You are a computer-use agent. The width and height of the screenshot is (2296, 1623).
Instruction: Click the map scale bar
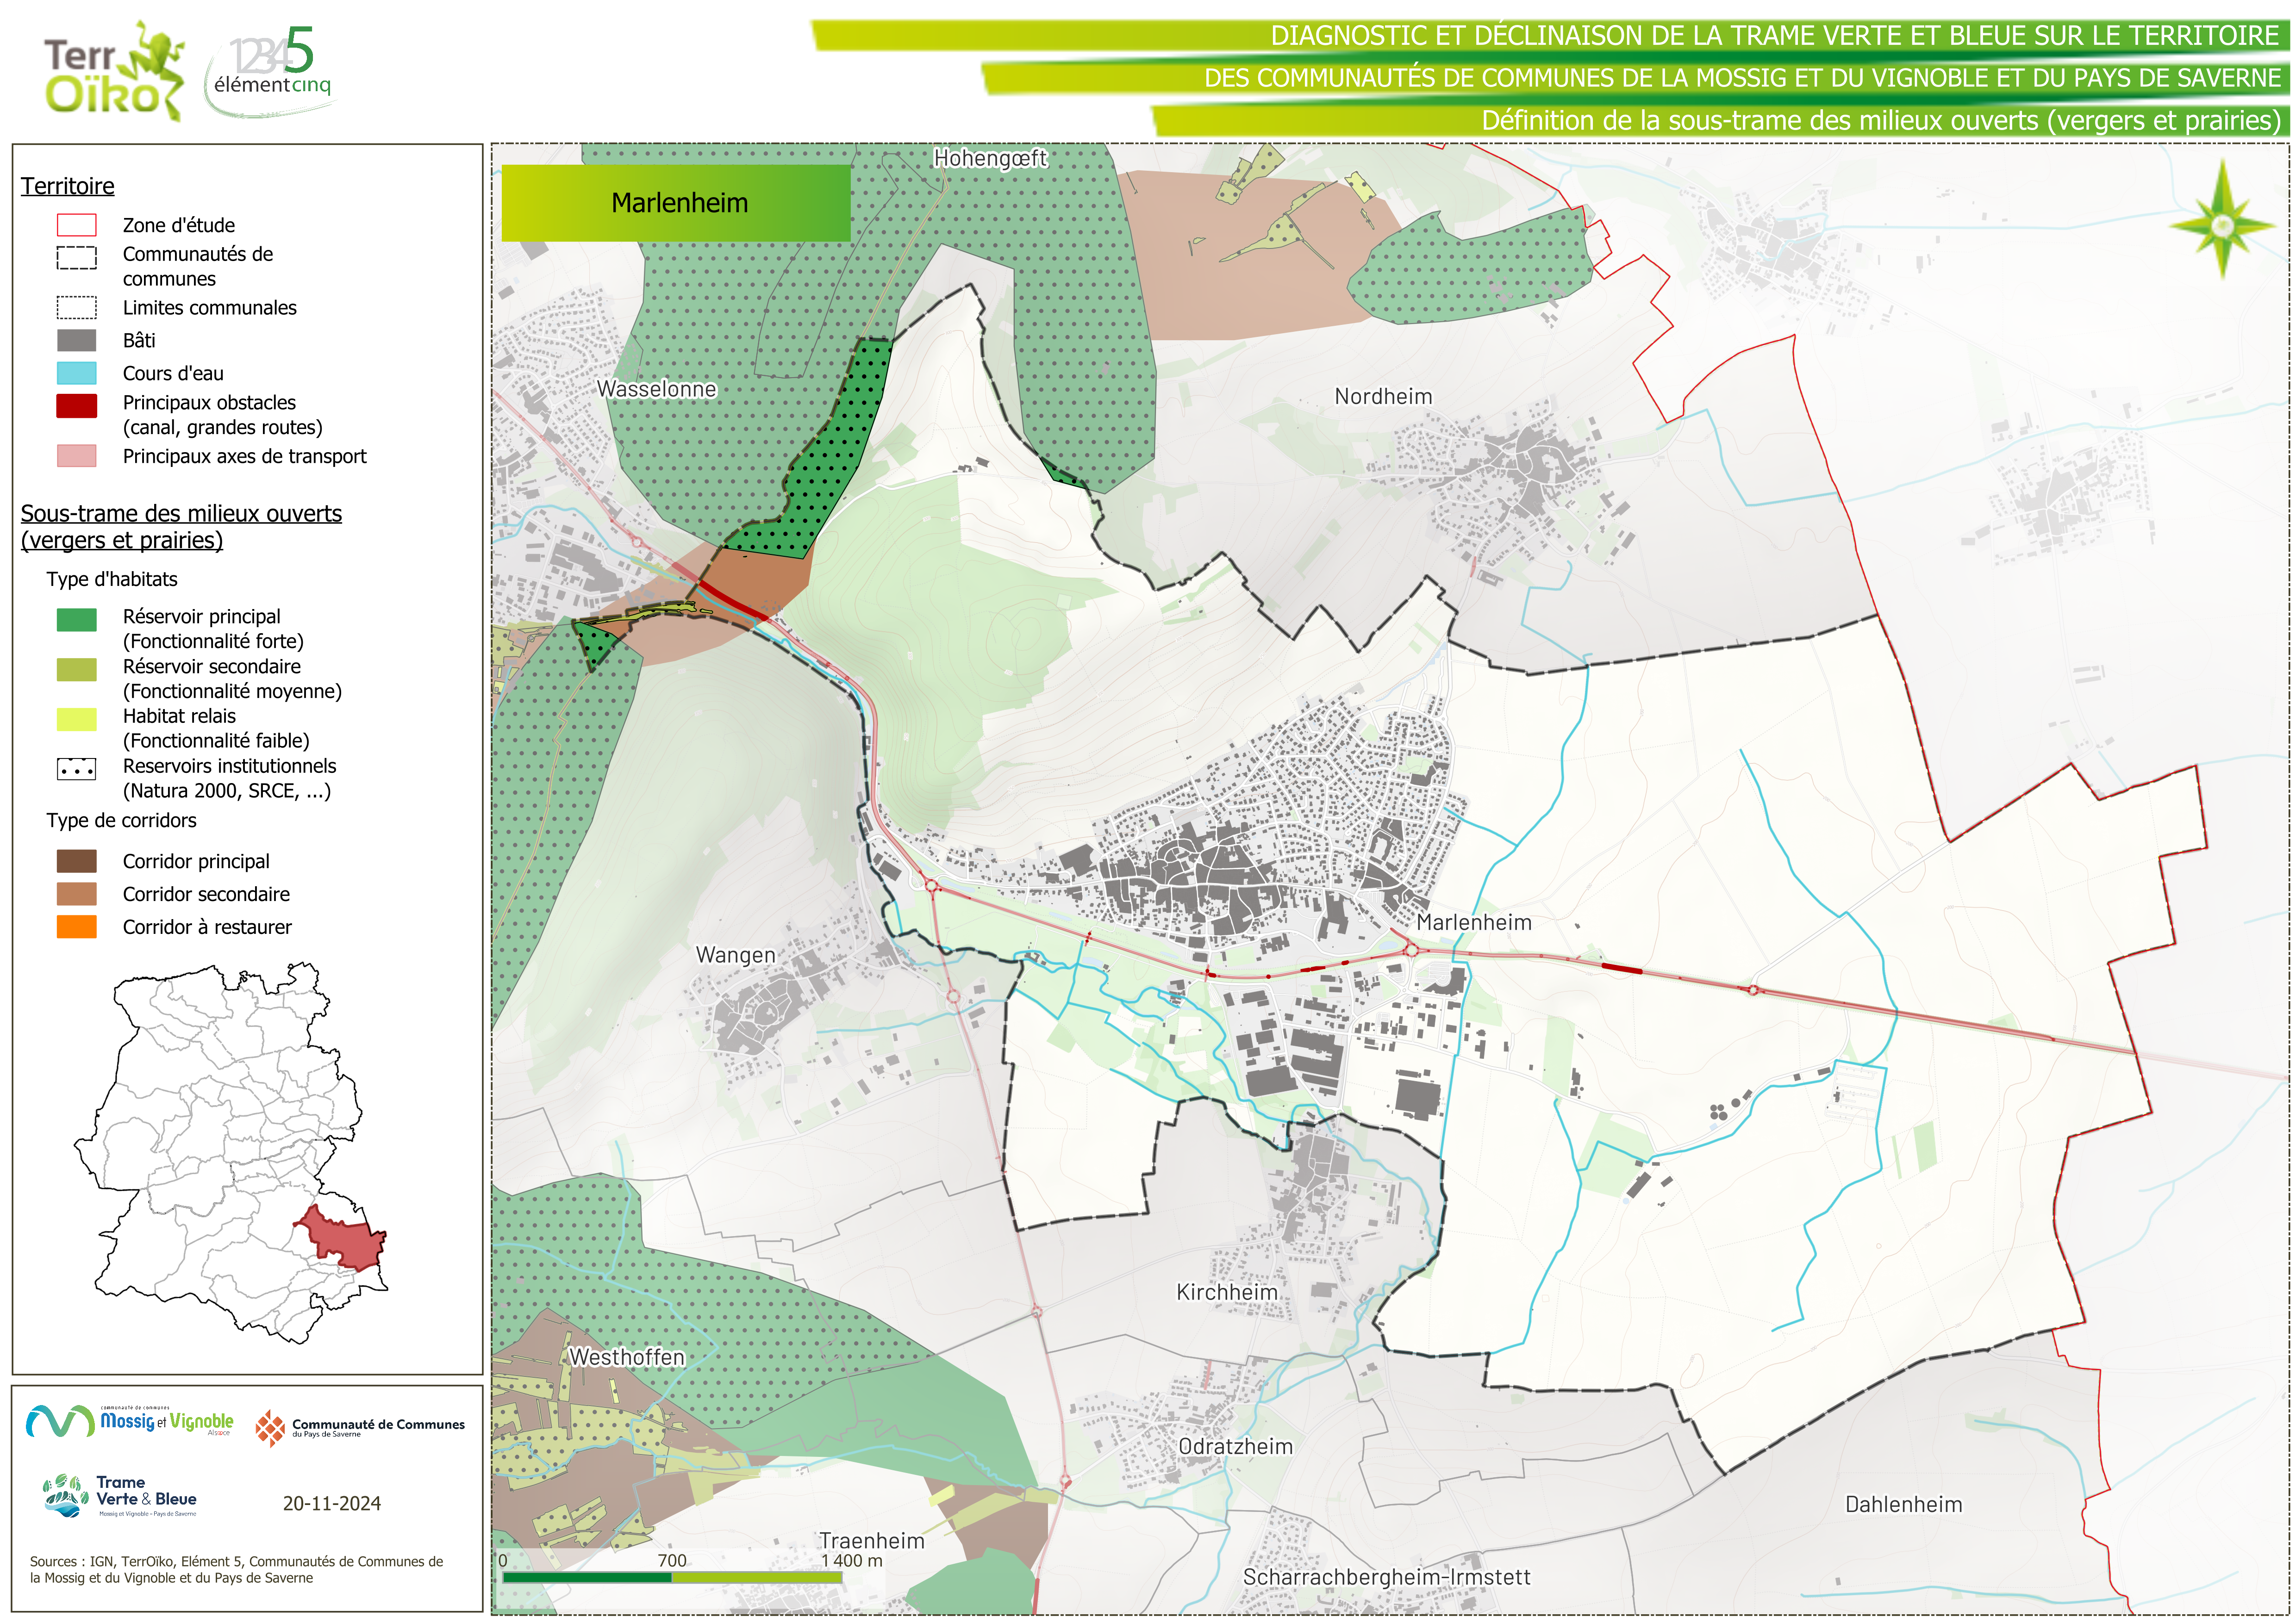(x=672, y=1577)
